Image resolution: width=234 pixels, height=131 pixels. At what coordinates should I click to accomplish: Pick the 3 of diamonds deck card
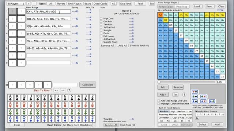(86, 119)
